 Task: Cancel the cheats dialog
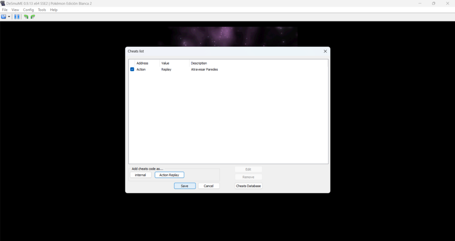point(209,186)
